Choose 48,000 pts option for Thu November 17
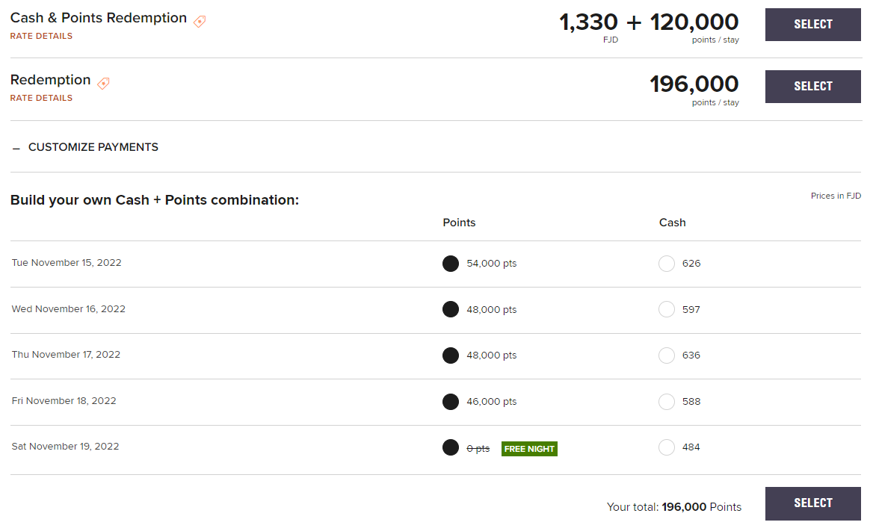873x531 pixels. pos(451,355)
